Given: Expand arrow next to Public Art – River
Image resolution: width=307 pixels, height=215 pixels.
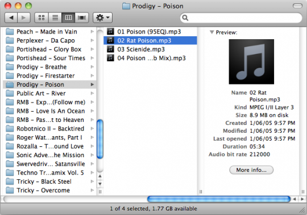Looking at the screenshot, I should point(92,94).
